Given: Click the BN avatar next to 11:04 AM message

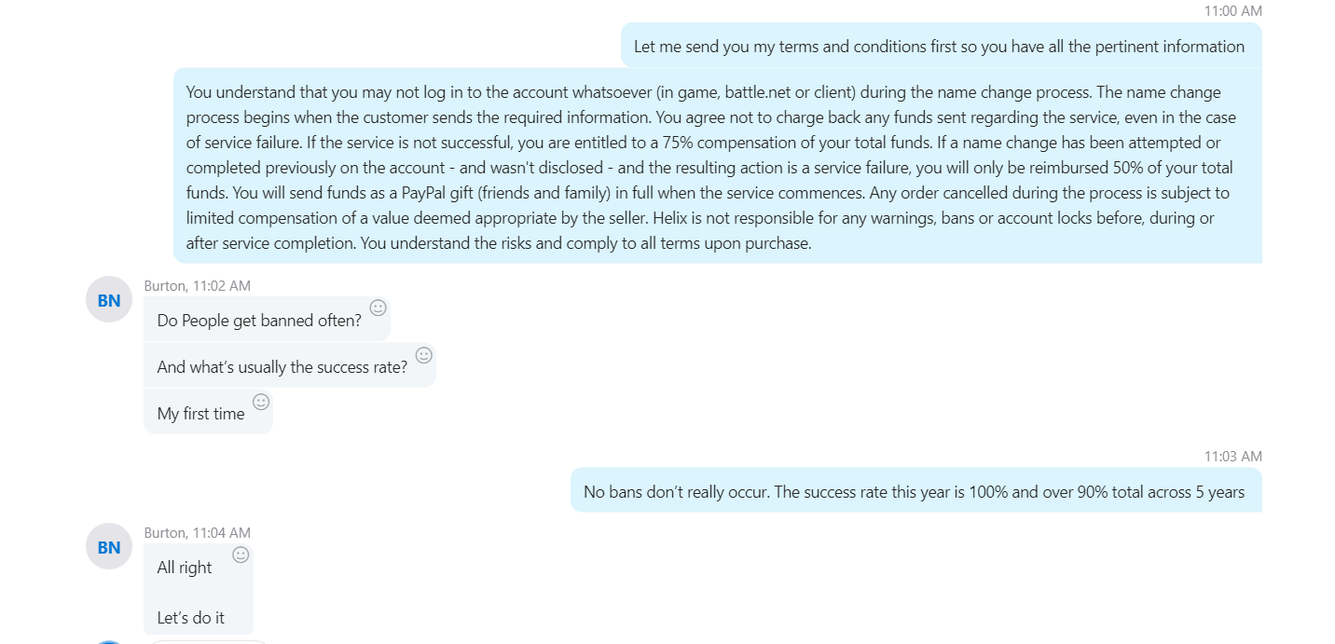Looking at the screenshot, I should [x=109, y=547].
